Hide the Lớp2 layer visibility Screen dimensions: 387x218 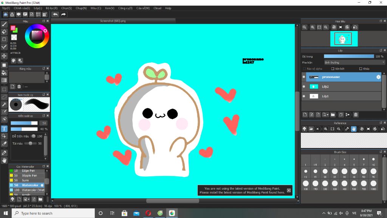(304, 87)
